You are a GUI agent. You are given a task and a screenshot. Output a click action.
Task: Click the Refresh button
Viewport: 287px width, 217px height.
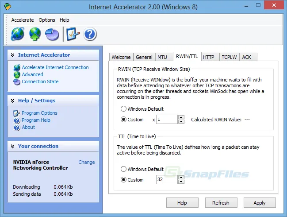coord(221,203)
